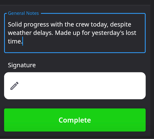Click the Complete button

click(x=75, y=120)
